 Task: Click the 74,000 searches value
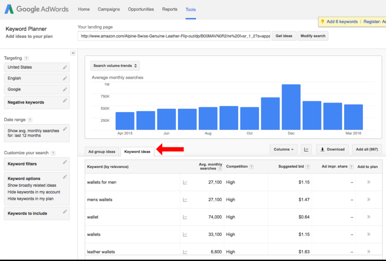pos(215,217)
